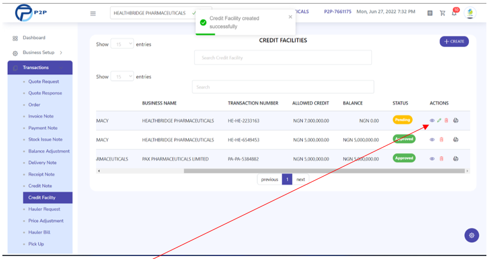Screen dimensions: 490x259
Task: Click the TRANSACTION NUMBER column header
Action: point(253,103)
